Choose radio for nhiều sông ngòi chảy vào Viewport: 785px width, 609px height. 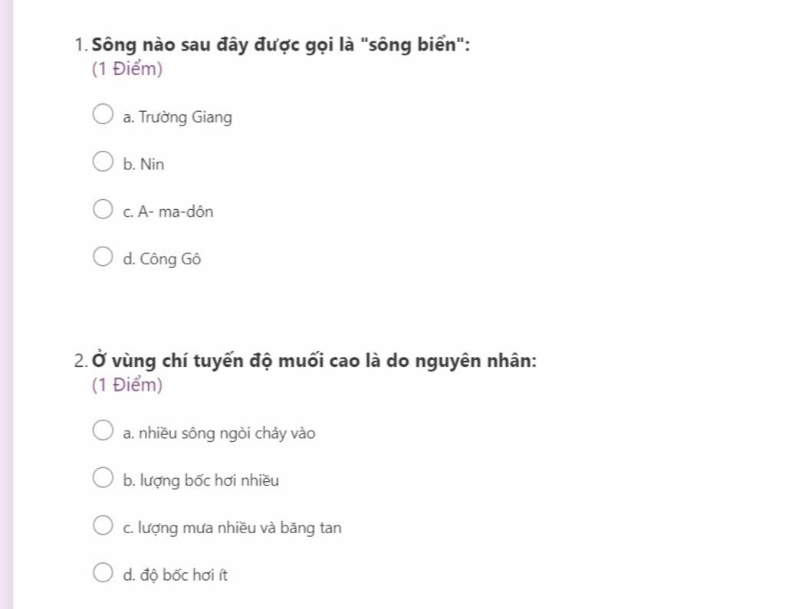pyautogui.click(x=103, y=430)
